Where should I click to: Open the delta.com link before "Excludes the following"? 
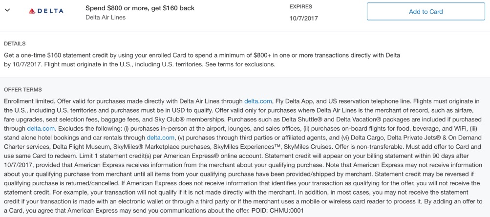(41, 128)
